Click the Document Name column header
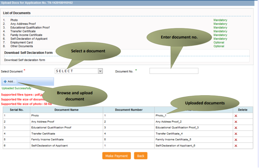 click(66, 110)
